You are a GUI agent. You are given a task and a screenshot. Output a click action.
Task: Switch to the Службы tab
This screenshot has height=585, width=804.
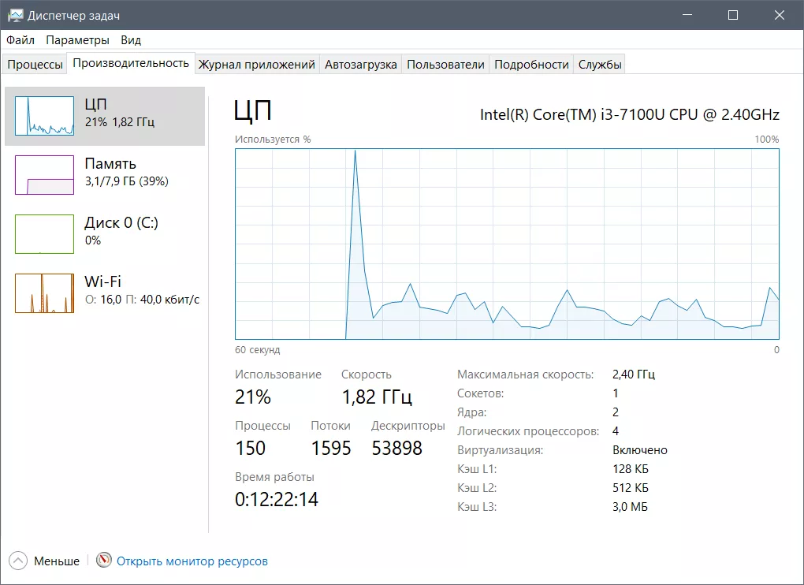pyautogui.click(x=599, y=65)
